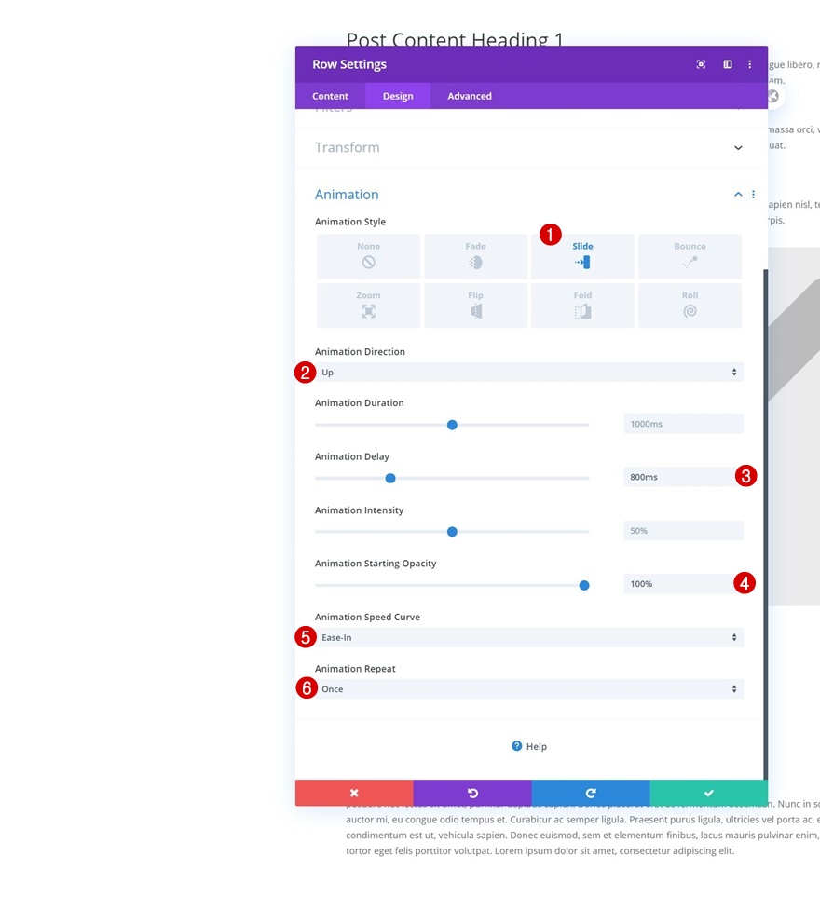The width and height of the screenshot is (820, 897).
Task: Select the Fold animation style
Action: click(582, 306)
